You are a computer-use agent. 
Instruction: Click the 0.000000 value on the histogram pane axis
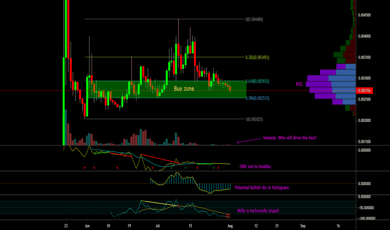(364, 184)
